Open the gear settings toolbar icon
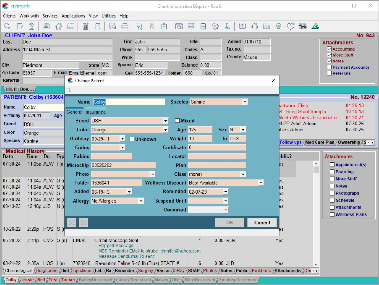 click(x=215, y=26)
